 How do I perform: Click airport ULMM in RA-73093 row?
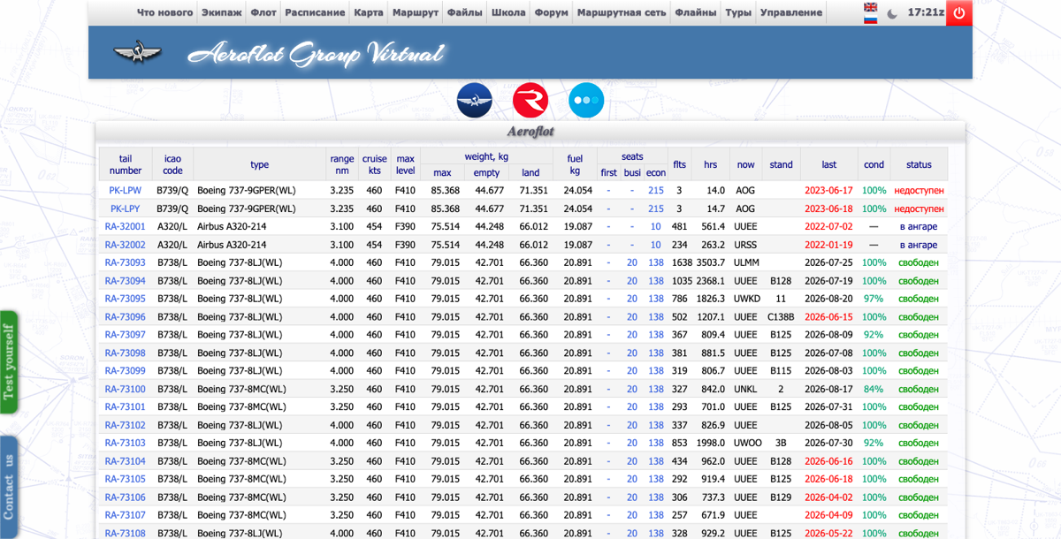coord(745,262)
